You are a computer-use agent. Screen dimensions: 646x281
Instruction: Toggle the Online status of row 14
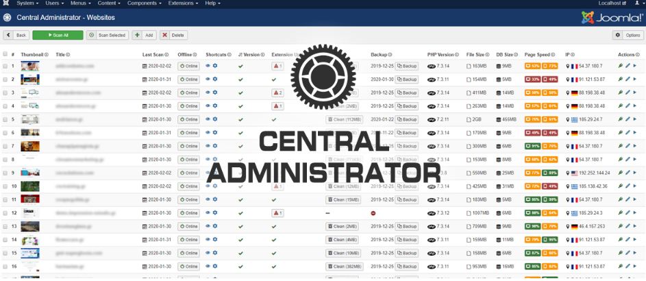pyautogui.click(x=188, y=240)
